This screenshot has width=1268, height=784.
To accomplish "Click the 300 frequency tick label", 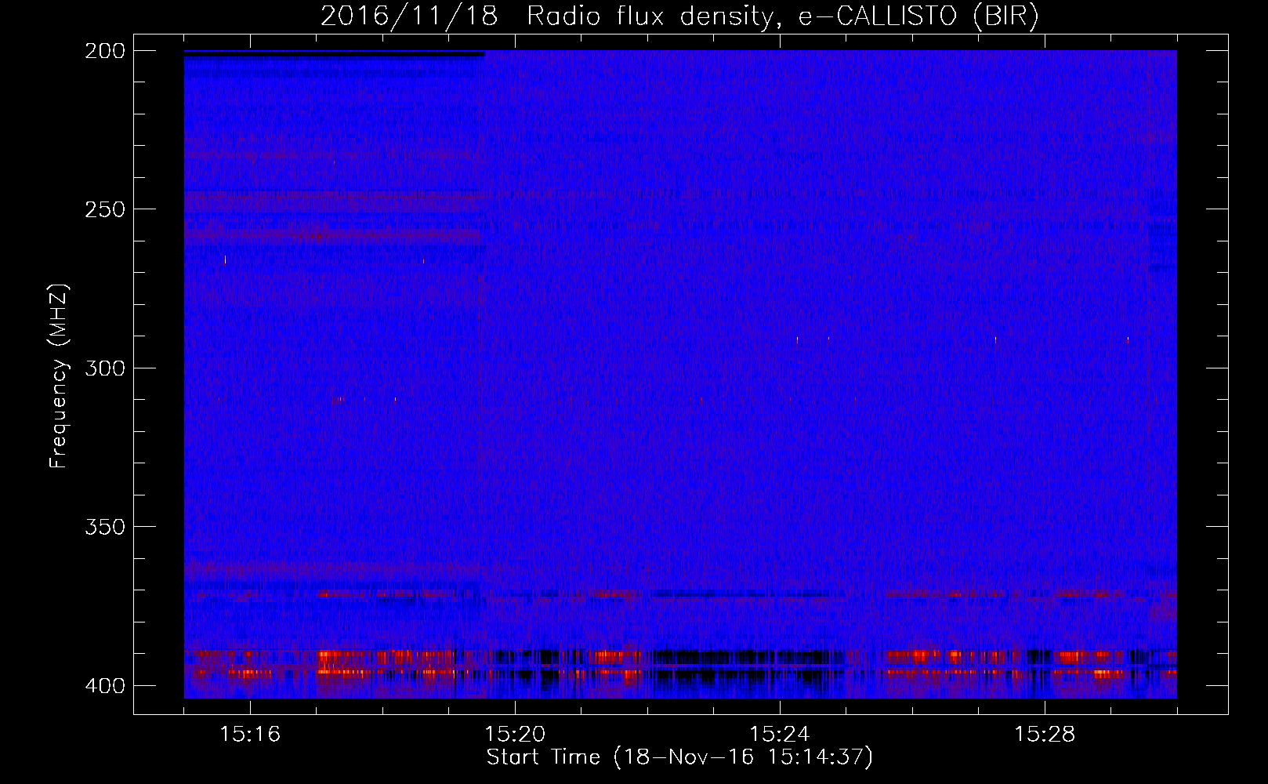I will tap(104, 368).
